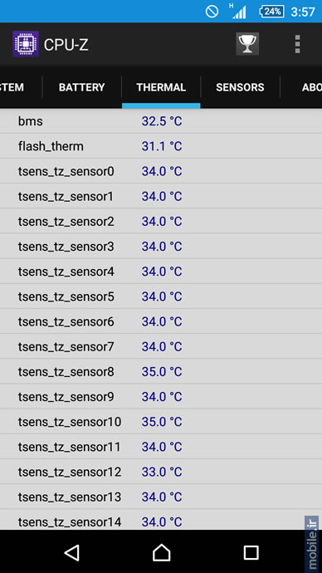Switch to the SENSORS tab
Image resolution: width=322 pixels, height=573 pixels.
tap(240, 87)
